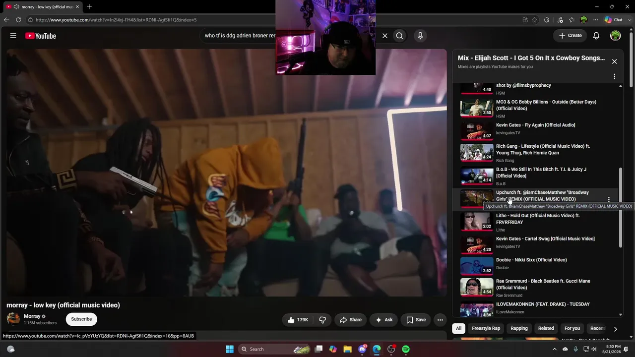The image size is (635, 357).
Task: Close the morray - low key tab
Action: tap(77, 6)
